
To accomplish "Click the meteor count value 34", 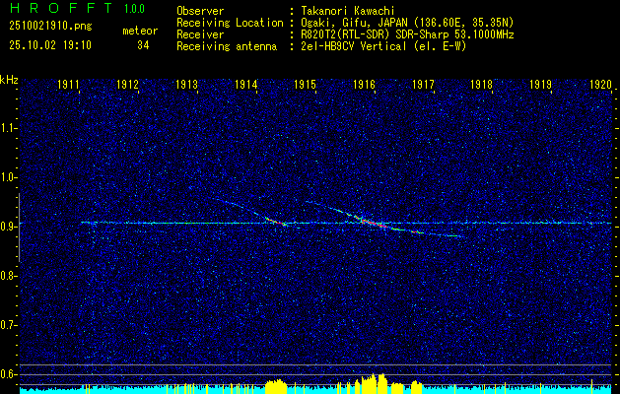I will tap(143, 45).
